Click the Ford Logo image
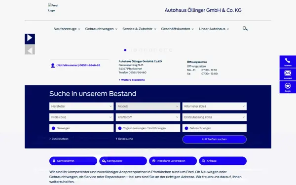The height and width of the screenshot is (185, 296). [53, 8]
